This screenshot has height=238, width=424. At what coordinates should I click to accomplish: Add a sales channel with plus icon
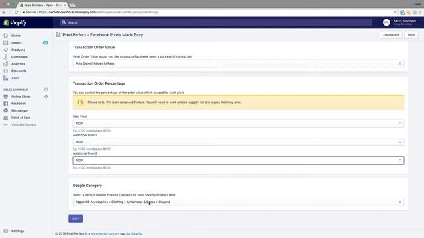pos(46,89)
